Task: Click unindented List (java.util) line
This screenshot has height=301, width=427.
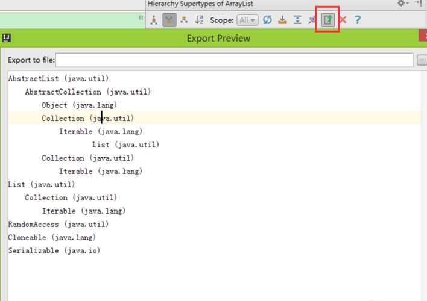Action: 42,184
